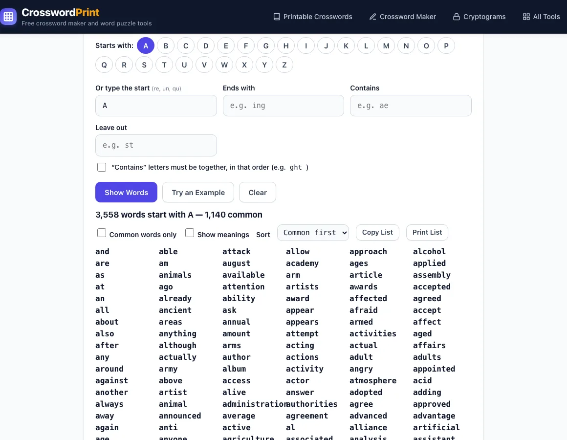Select the letter Q starting filter
The width and height of the screenshot is (567, 440).
coord(104,65)
